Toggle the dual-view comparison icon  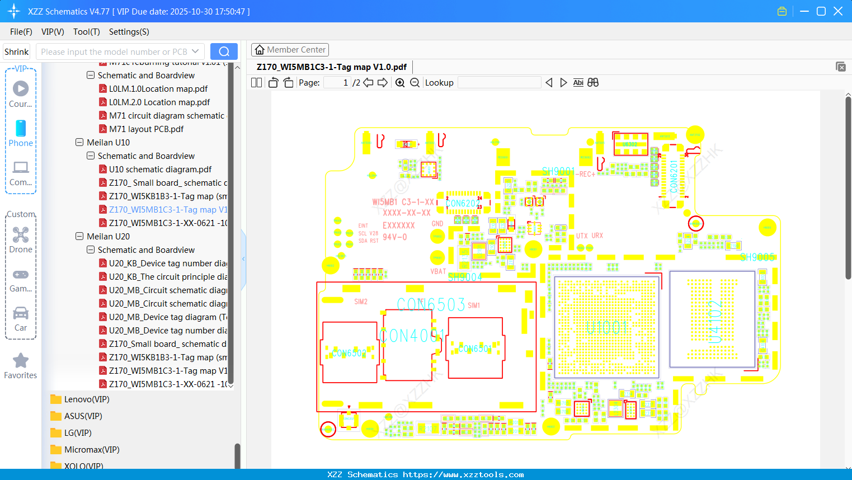click(x=592, y=82)
